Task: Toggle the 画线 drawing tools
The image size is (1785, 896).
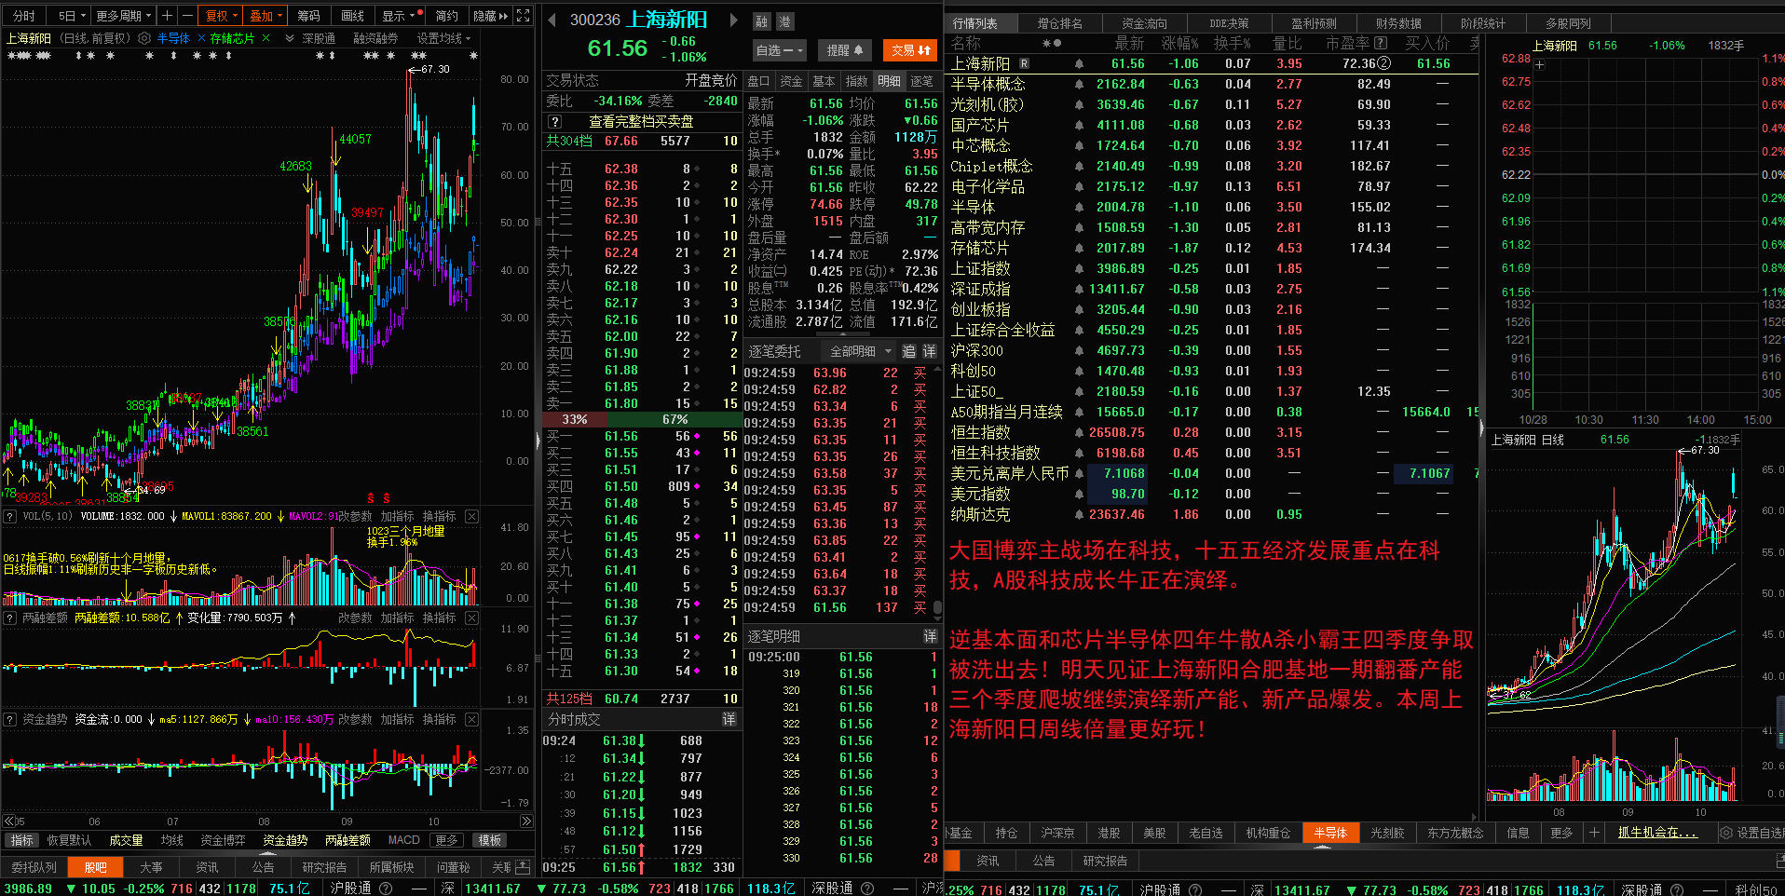Action: click(x=352, y=16)
